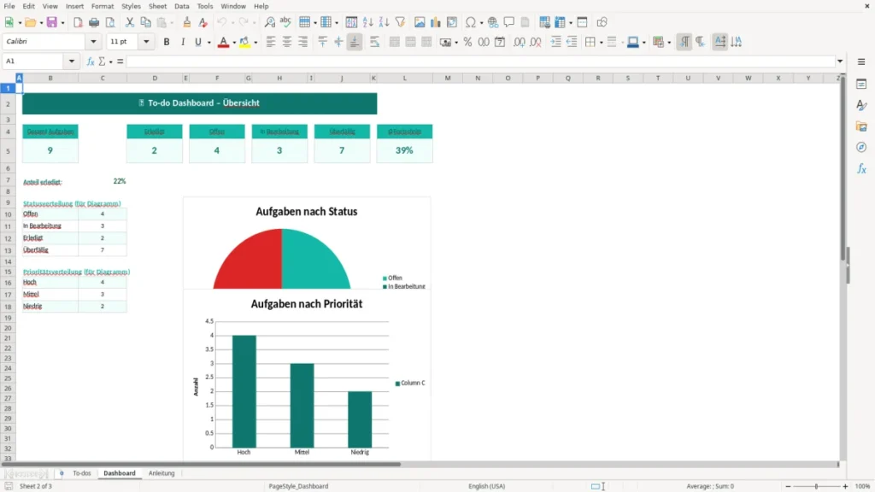The width and height of the screenshot is (875, 492).
Task: Sort ascending A-Z icon
Action: pos(367,22)
